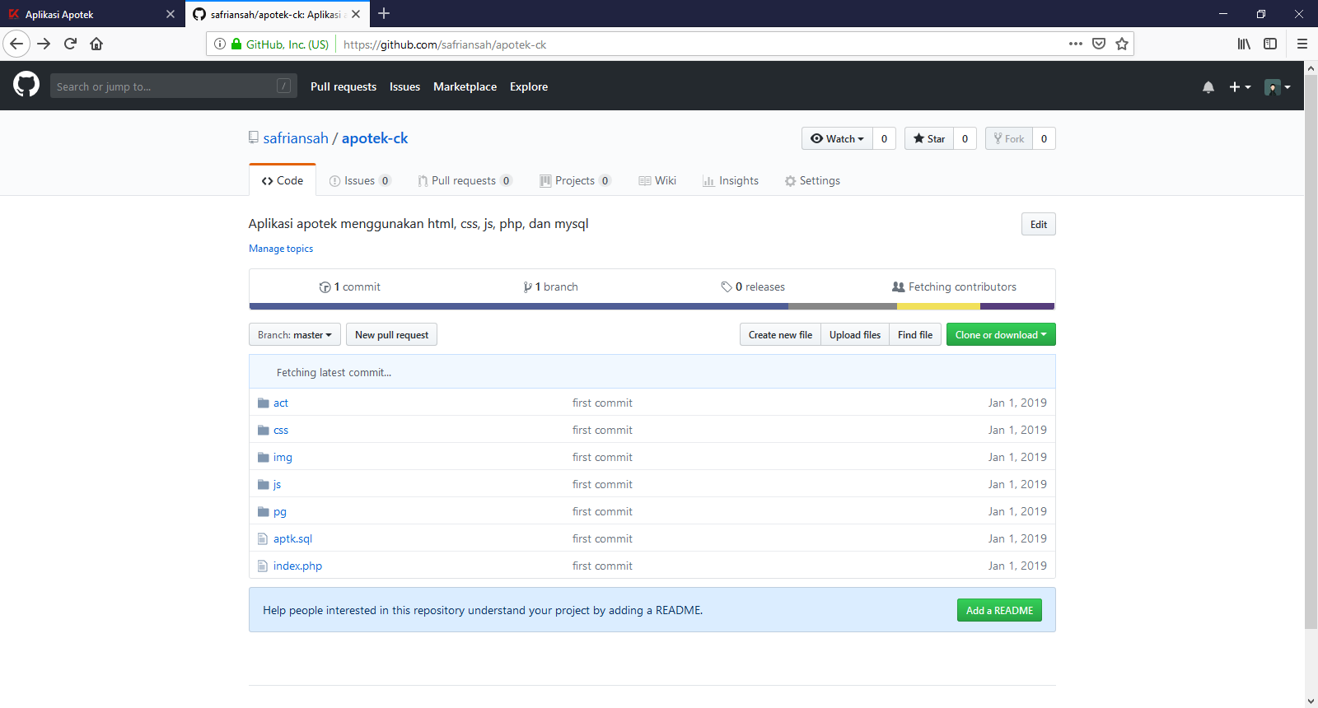View the 1 branch list

pyautogui.click(x=550, y=286)
